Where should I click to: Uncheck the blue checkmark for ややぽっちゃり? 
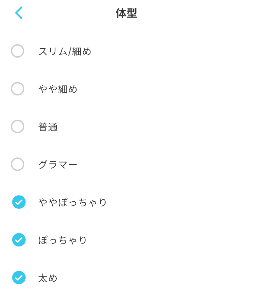click(19, 202)
